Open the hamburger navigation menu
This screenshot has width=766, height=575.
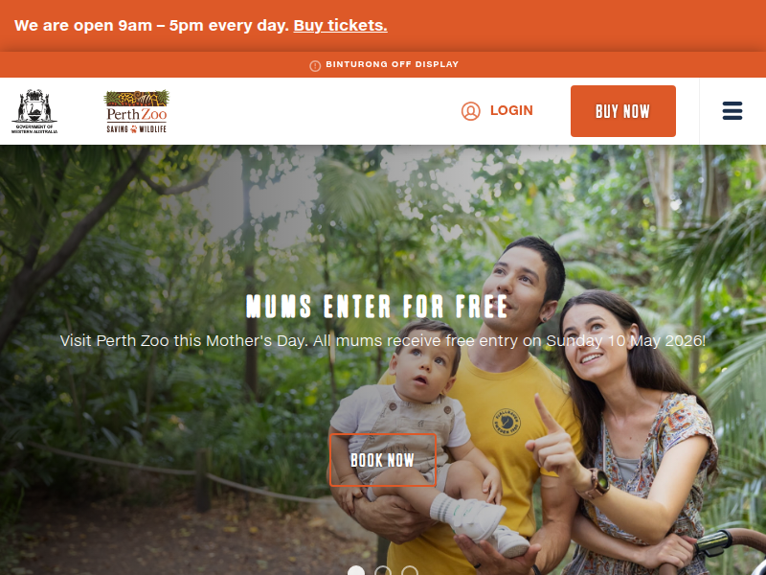tap(732, 111)
